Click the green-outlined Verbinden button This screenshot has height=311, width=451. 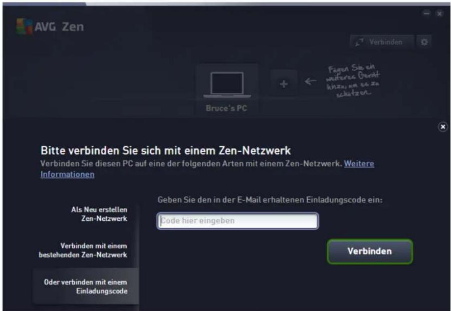click(370, 251)
